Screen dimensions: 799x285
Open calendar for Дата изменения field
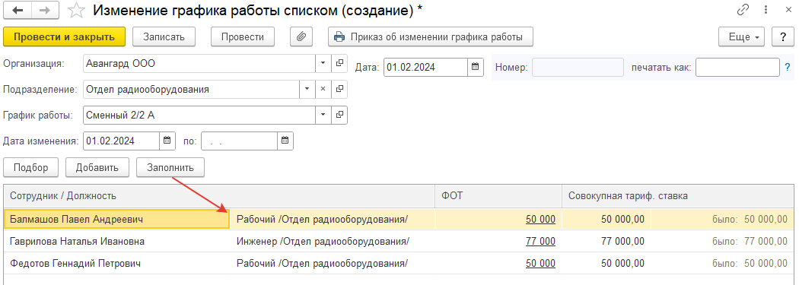167,141
